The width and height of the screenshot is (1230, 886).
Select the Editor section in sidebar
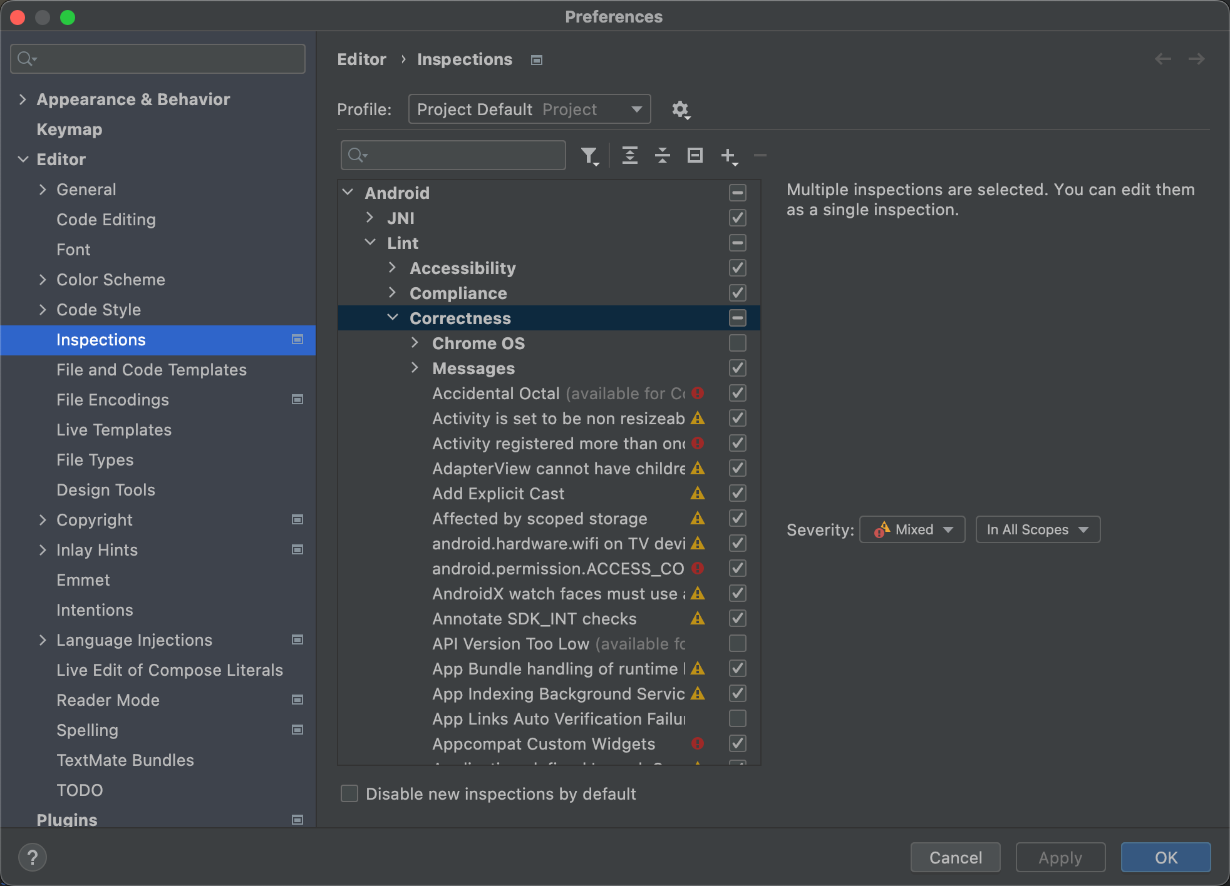coord(61,160)
